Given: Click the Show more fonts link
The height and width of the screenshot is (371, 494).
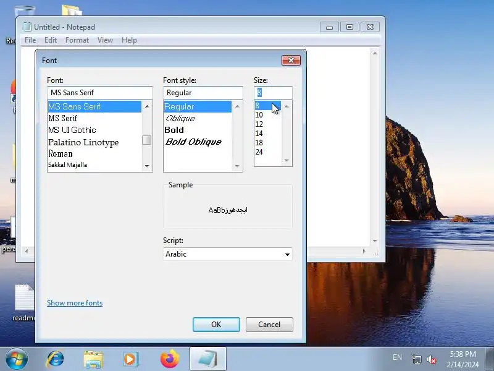Looking at the screenshot, I should click(75, 303).
